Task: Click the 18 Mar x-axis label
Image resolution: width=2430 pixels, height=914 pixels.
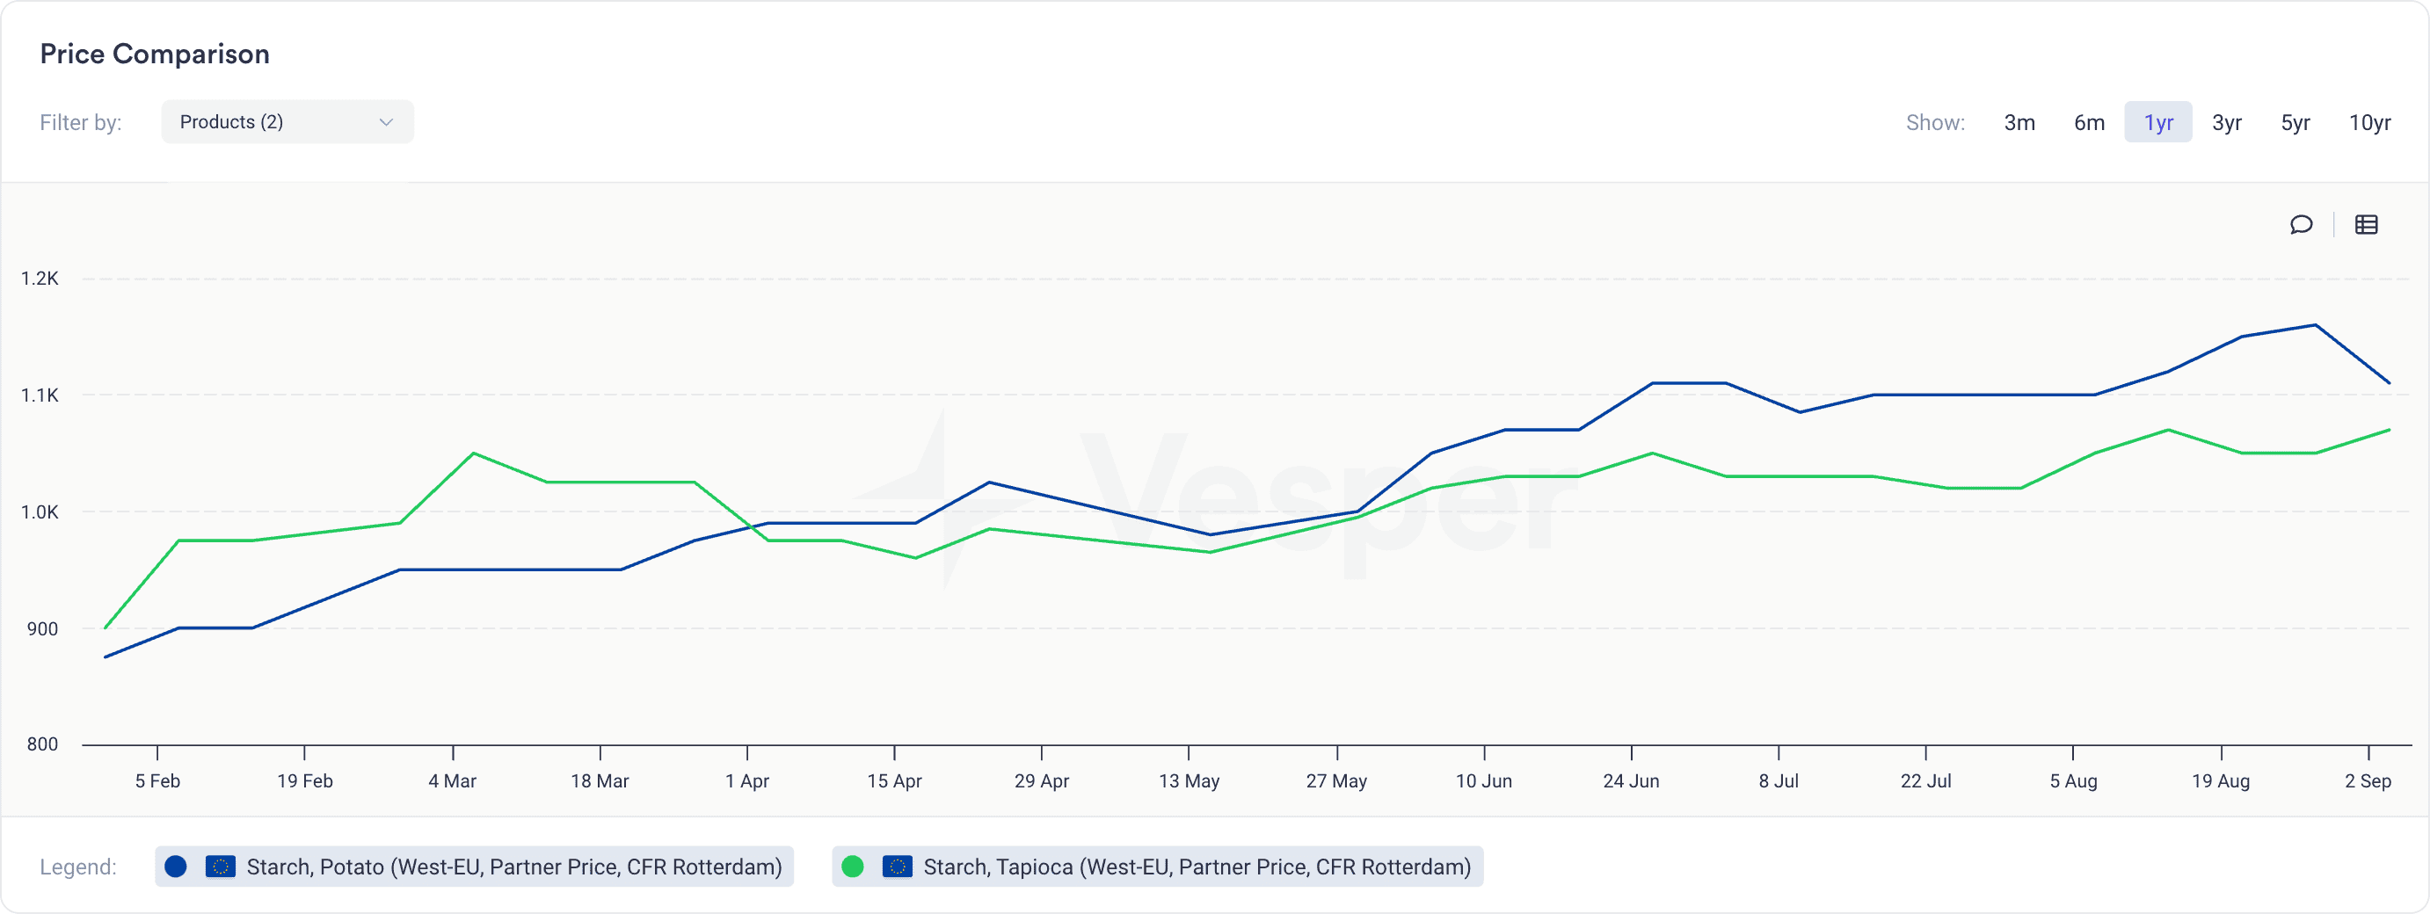Action: (x=600, y=781)
